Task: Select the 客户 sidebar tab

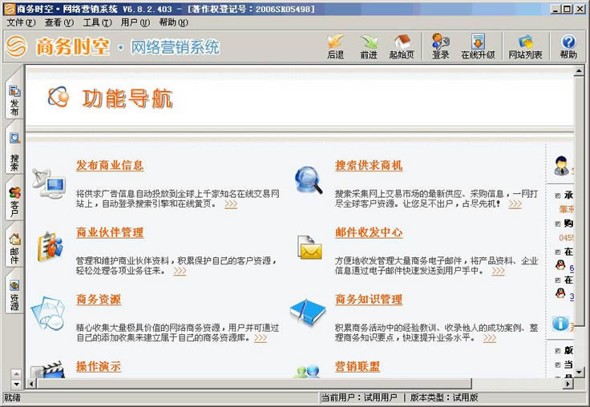Action: point(14,202)
